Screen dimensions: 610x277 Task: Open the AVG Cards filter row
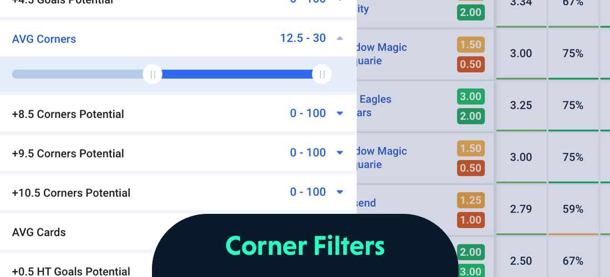coord(39,232)
